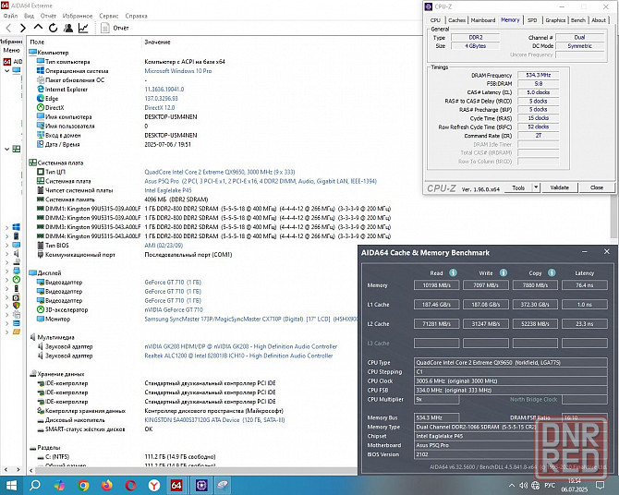Open Windows Start button
This screenshot has width=619, height=495.
11,485
